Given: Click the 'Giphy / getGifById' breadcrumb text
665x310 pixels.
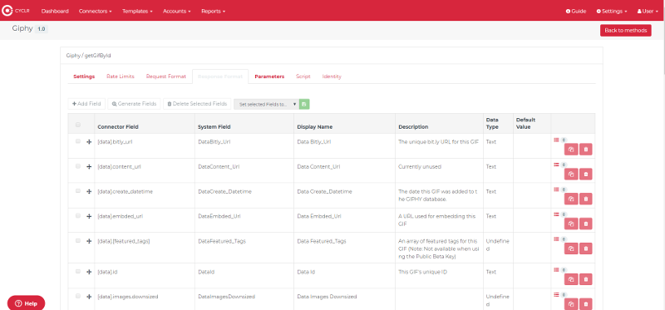Looking at the screenshot, I should point(88,56).
